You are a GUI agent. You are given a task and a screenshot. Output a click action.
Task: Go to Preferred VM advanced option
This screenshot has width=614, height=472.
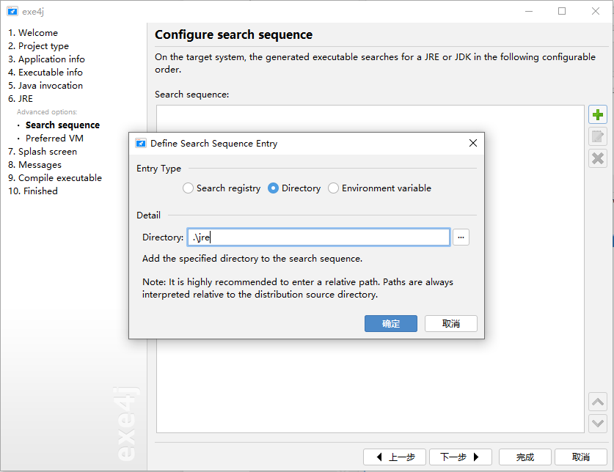tap(54, 139)
